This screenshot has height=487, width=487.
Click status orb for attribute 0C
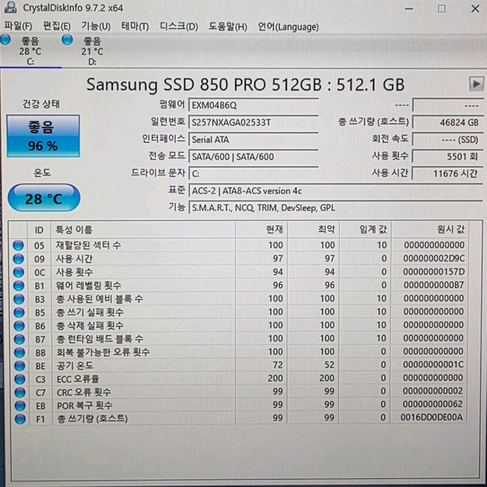(x=19, y=272)
